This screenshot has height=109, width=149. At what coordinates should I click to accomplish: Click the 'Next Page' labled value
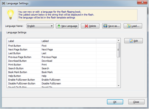tap(47, 49)
